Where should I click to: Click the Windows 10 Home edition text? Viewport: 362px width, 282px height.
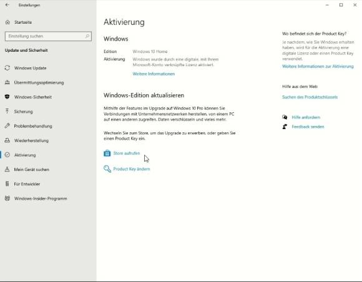pyautogui.click(x=150, y=51)
